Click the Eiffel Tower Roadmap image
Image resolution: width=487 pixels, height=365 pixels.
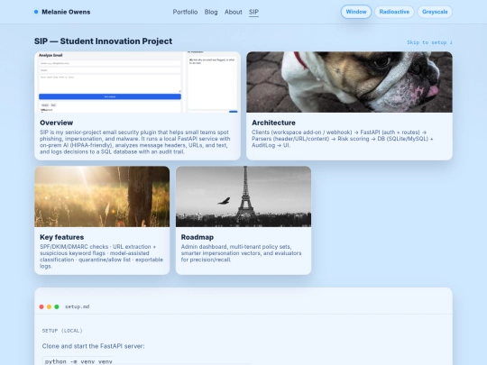(x=243, y=196)
